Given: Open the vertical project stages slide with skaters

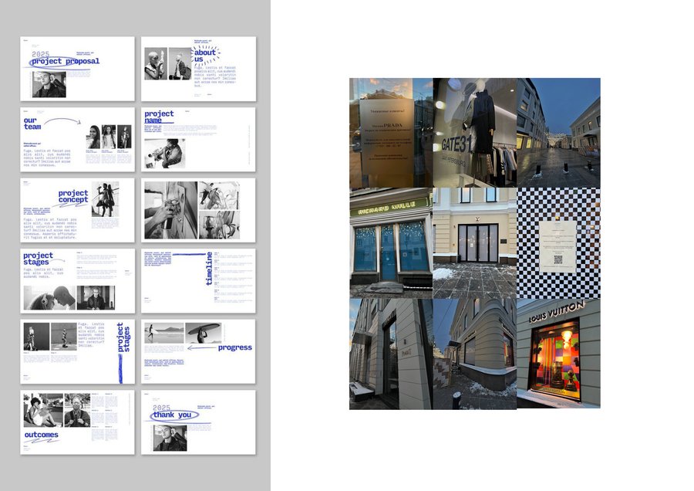Looking at the screenshot, I should point(77,351).
